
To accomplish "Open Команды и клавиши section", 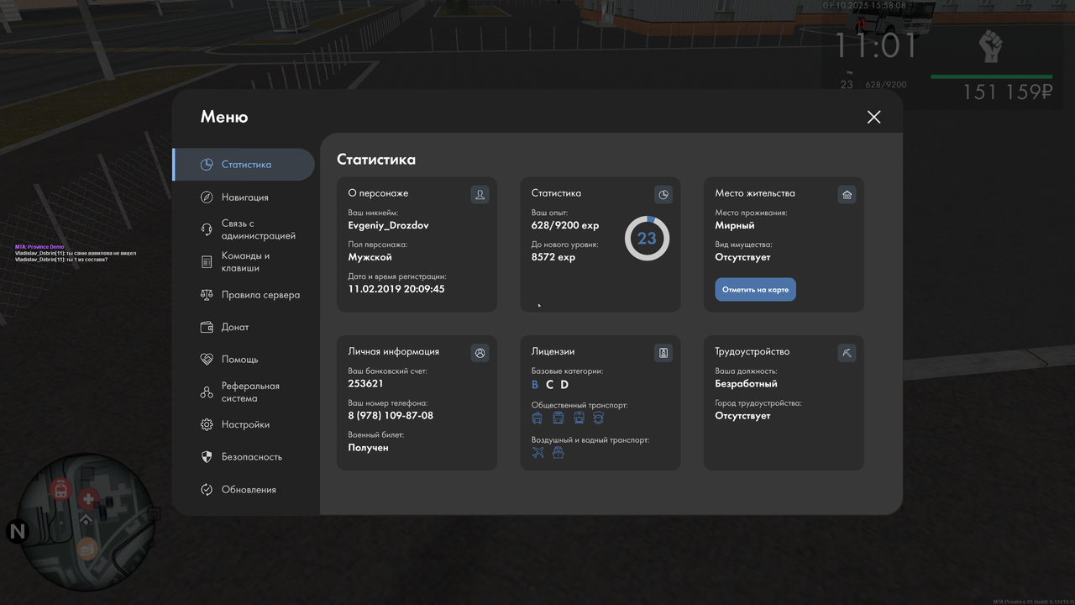I will tap(244, 262).
